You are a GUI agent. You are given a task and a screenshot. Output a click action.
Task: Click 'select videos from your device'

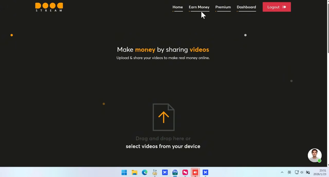click(163, 146)
